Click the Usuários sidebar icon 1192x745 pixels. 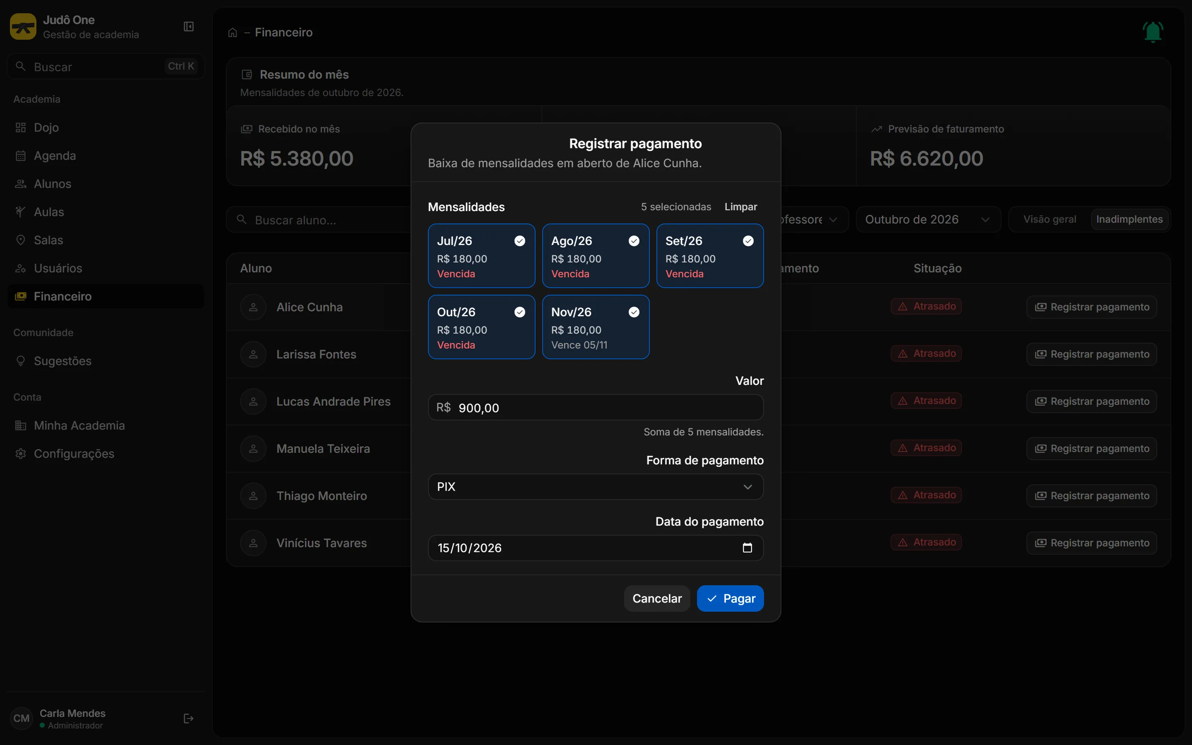coord(21,268)
